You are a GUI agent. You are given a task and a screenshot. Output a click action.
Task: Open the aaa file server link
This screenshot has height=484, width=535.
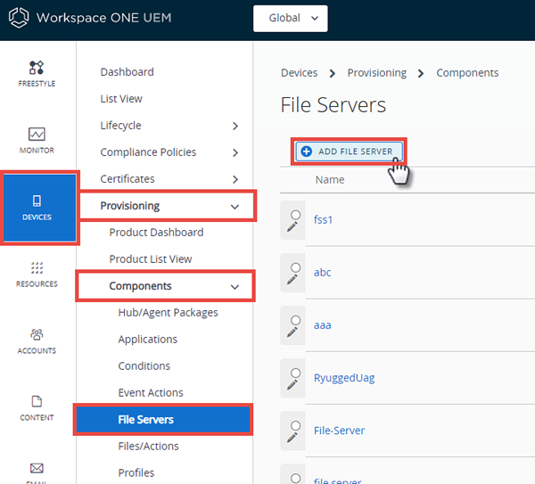pyautogui.click(x=323, y=325)
